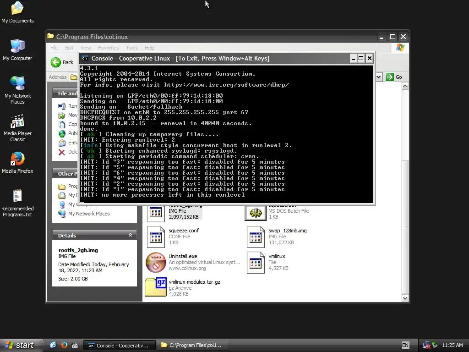This screenshot has height=352, width=469.
Task: Select the squeeze.conf file icon
Action: click(156, 237)
